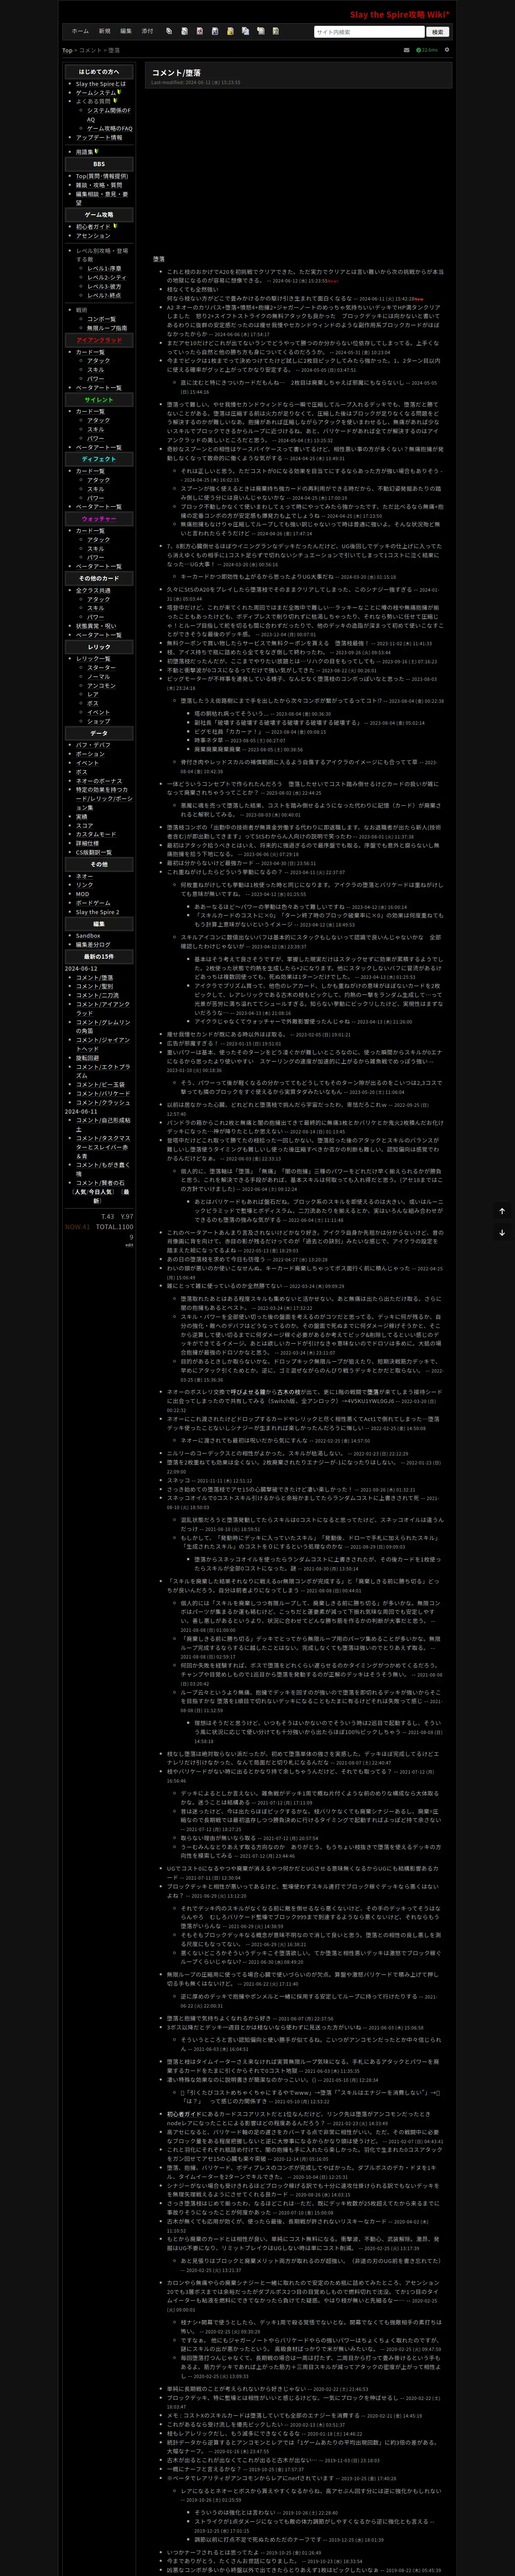Click the green サイレント section header

click(x=99, y=400)
